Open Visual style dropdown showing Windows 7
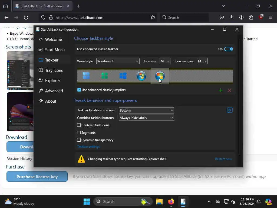Viewport: 277px width, 208px height. (118, 61)
